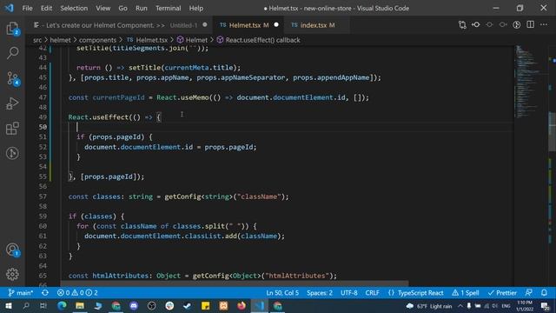The height and width of the screenshot is (313, 556).
Task: Open the 1 Spell checker status
Action: pos(466,293)
